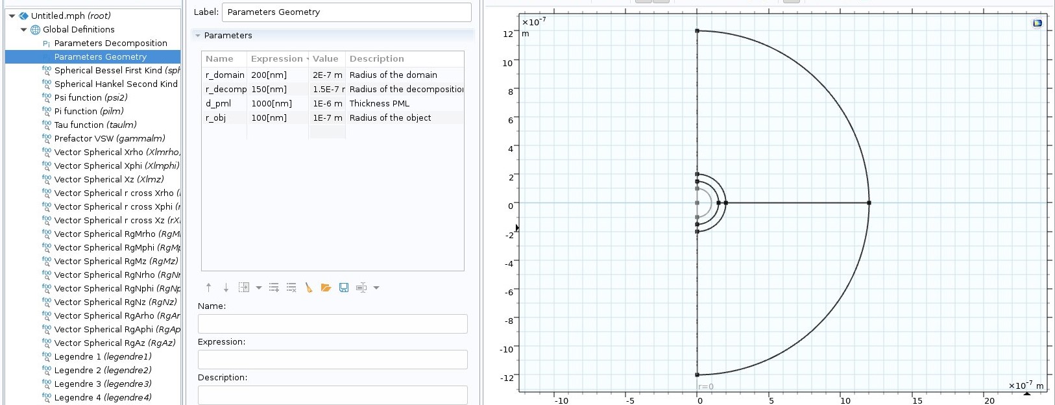Collapse the Global Definitions tree node
1055x405 pixels.
pos(24,29)
